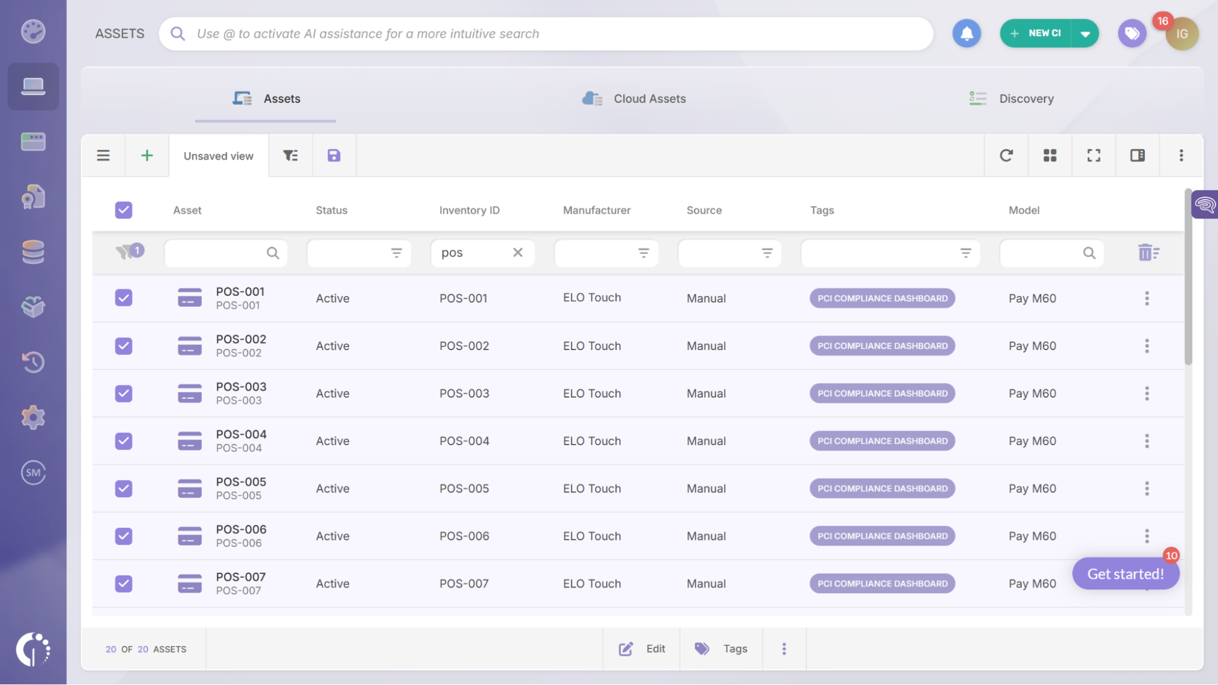Deselect the select-all checkbox in the header
This screenshot has width=1218, height=685.
tap(124, 209)
